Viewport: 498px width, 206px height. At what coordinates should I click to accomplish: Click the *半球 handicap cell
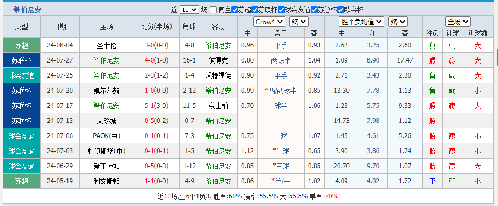[x=281, y=151]
